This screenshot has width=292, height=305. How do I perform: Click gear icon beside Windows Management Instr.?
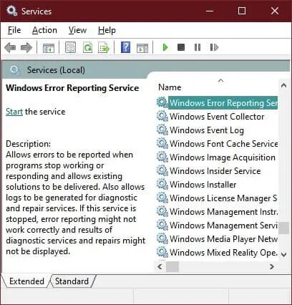pyautogui.click(x=162, y=211)
